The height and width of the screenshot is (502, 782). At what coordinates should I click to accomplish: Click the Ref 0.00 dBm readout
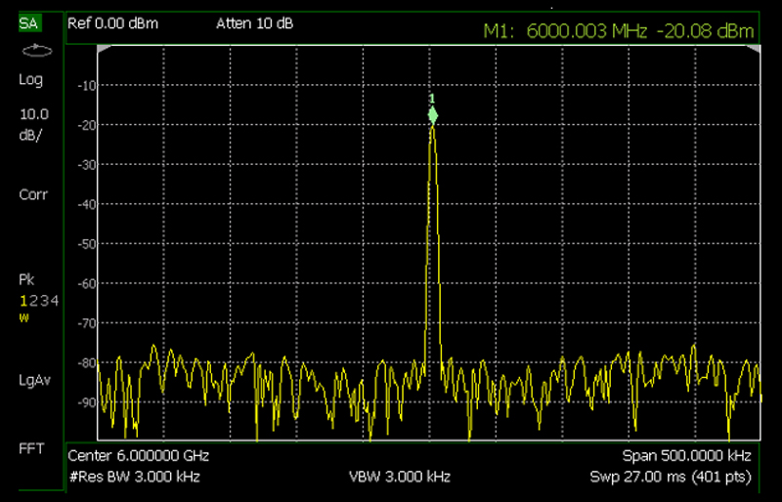tap(113, 23)
